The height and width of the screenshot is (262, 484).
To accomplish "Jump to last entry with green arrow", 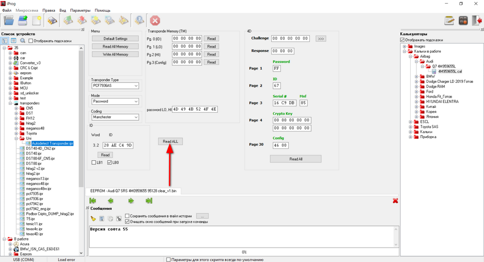I will tap(149, 201).
